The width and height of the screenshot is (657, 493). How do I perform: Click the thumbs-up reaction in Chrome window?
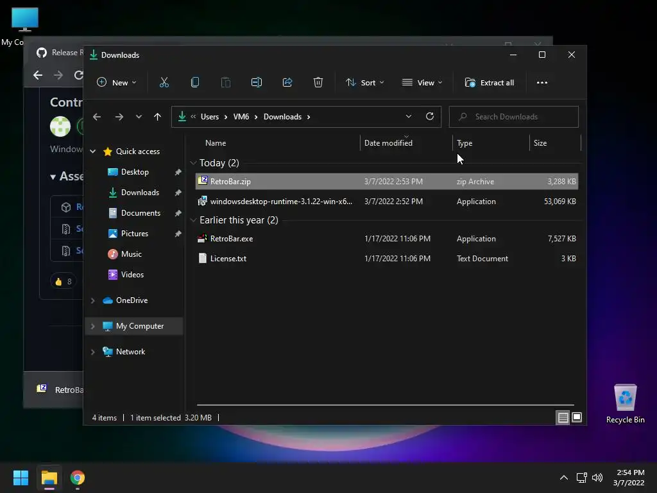tap(64, 282)
